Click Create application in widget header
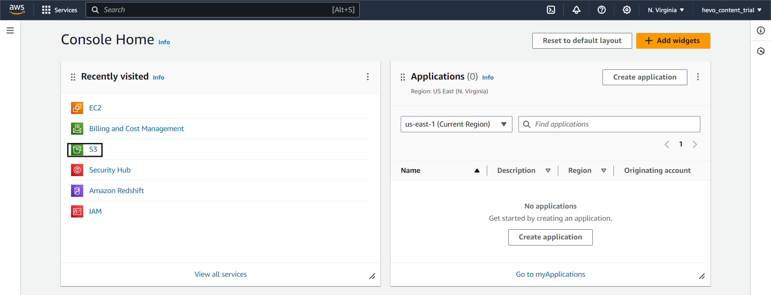Image resolution: width=771 pixels, height=295 pixels. [645, 77]
